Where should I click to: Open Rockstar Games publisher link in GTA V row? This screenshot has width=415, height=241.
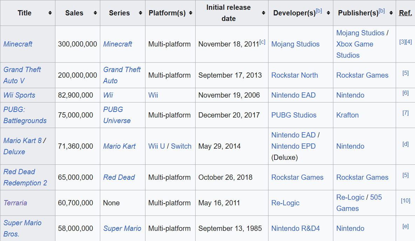pos(362,75)
